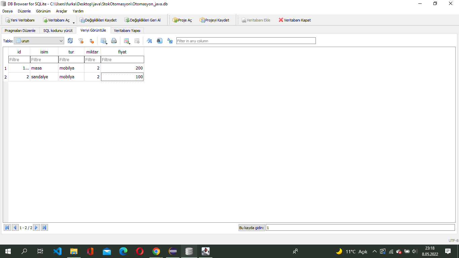Viewport: 459px width, 258px height.
Task: Open Visual Studio Code from taskbar
Action: tap(57, 251)
